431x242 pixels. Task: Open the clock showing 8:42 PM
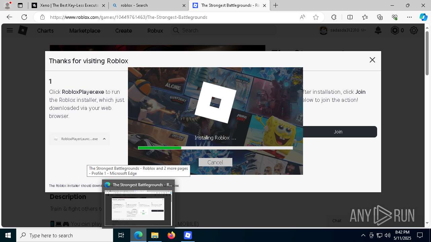coord(402,235)
